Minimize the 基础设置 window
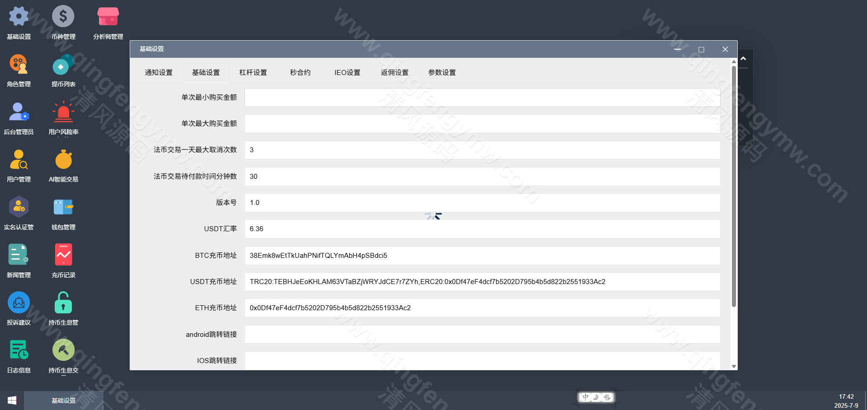Viewport: 867px width, 410px height. pyautogui.click(x=678, y=50)
